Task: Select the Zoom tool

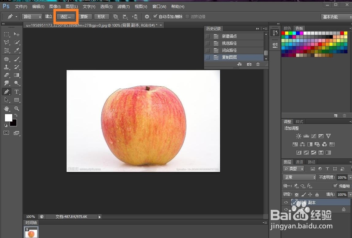Action: pyautogui.click(x=17, y=108)
